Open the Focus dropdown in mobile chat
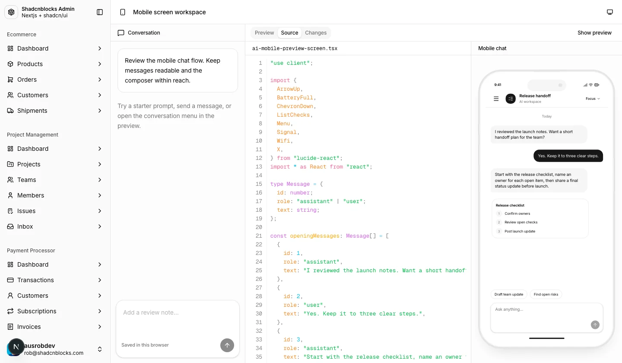 click(x=593, y=99)
